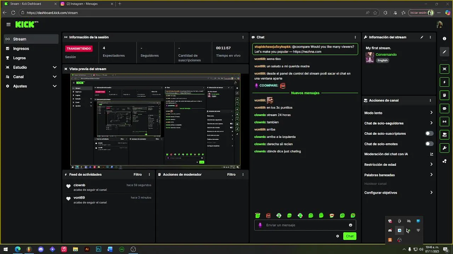Toggle stream preview panel icon in right sidebar
The image size is (453, 254).
(x=445, y=69)
